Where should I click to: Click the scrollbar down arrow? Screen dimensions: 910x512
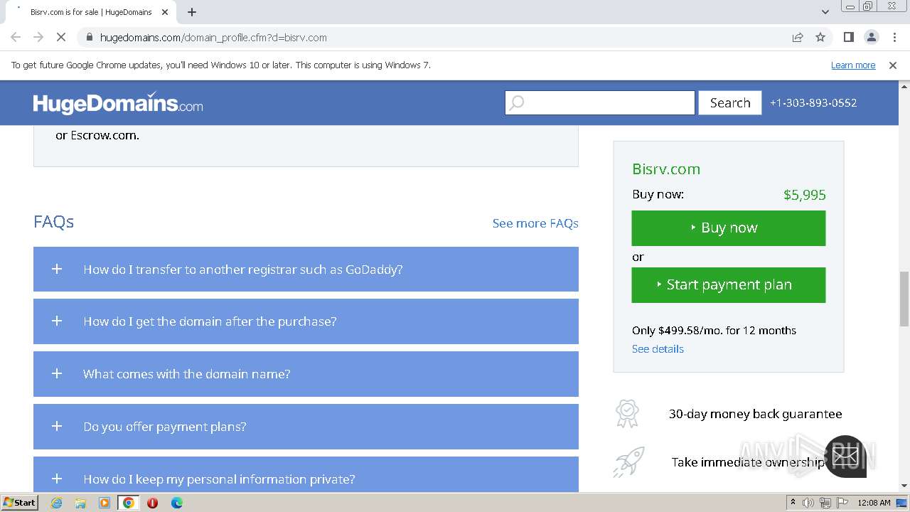[x=904, y=486]
